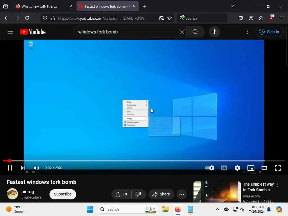
Task: Click the page vertical scrollbar
Action: [287, 46]
